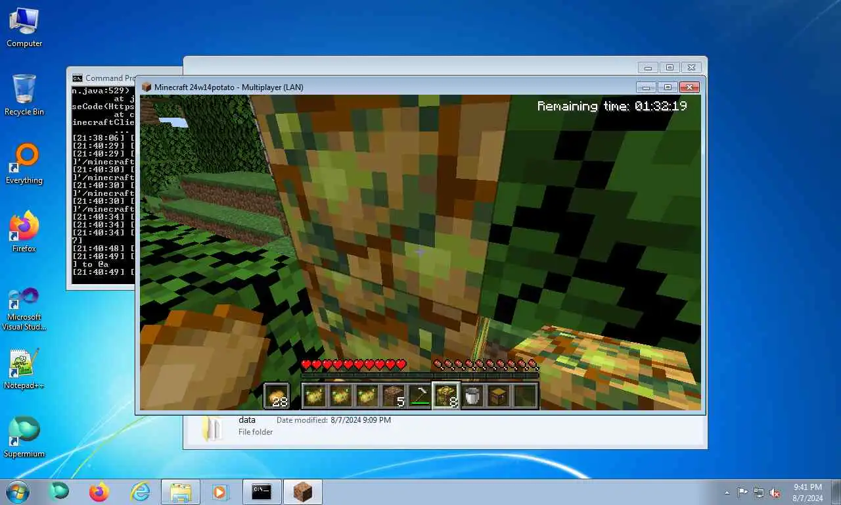This screenshot has height=505, width=841.
Task: Click Firefox icon in the taskbar
Action: click(99, 492)
